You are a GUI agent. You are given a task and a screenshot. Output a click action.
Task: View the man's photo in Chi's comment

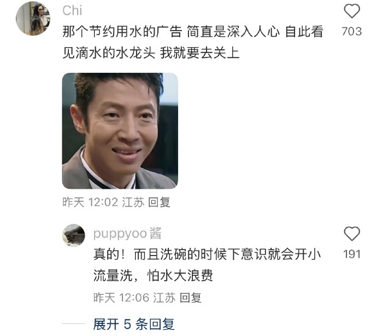[x=120, y=131]
